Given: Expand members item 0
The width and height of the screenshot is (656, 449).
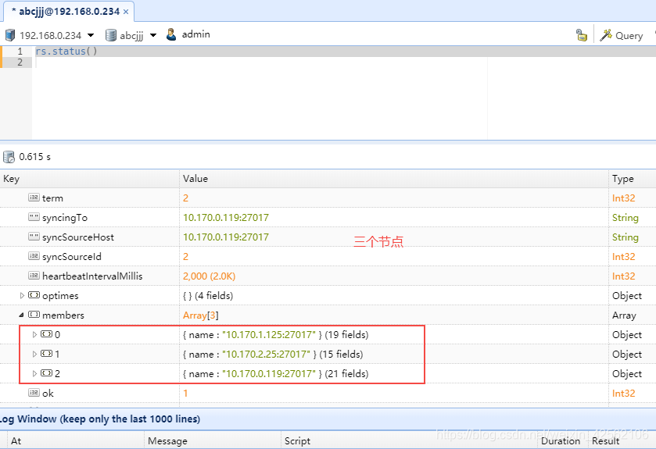Looking at the screenshot, I should pyautogui.click(x=34, y=334).
